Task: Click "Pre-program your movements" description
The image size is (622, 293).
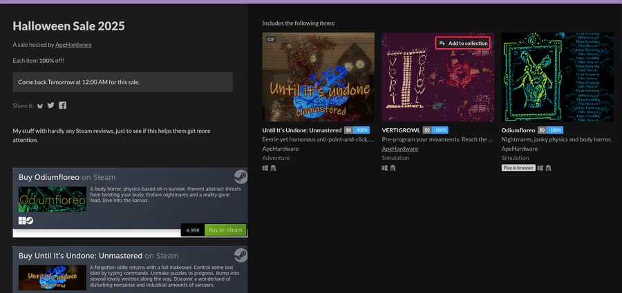Action: tap(437, 139)
